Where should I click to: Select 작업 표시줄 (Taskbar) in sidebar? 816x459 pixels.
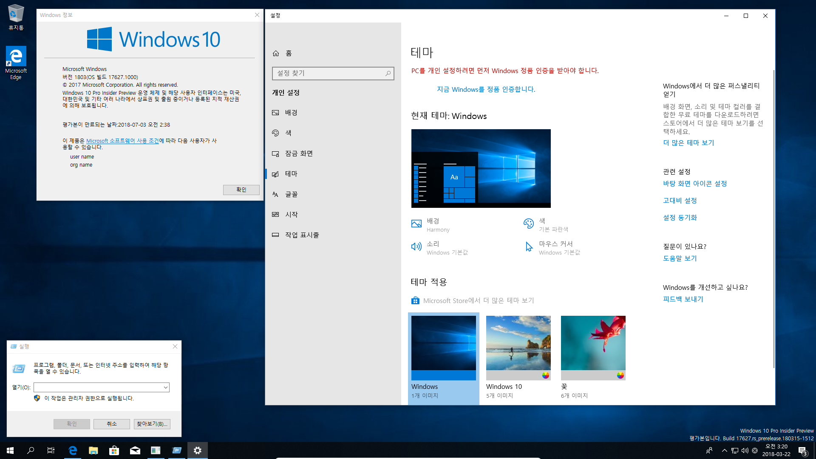click(x=333, y=235)
